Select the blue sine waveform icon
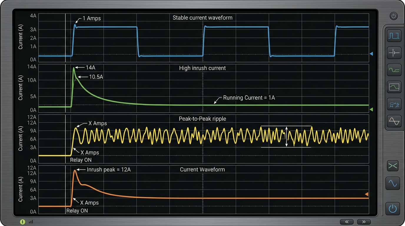Screen dimensions: 405x226 [x=393, y=183]
